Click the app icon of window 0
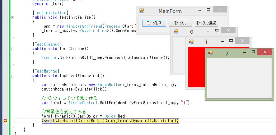 176,31
